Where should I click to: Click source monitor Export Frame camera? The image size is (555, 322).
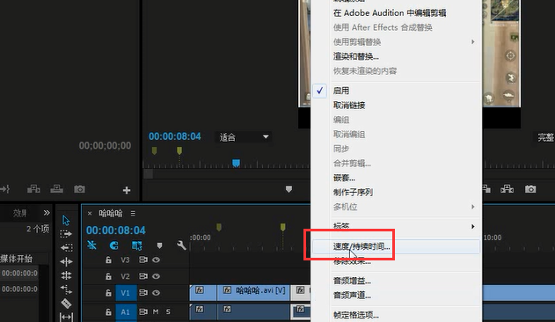pos(79,189)
